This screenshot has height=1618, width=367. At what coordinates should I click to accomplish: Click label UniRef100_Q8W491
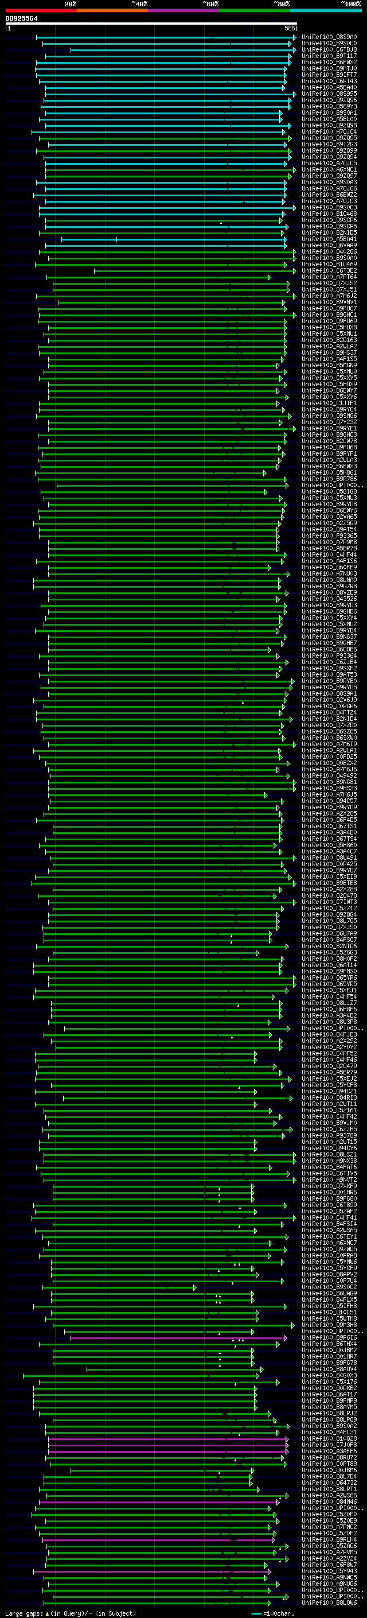(x=329, y=857)
